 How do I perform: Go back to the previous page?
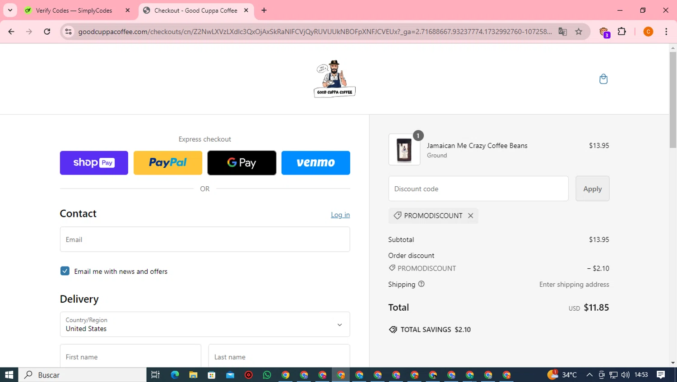pos(11,32)
